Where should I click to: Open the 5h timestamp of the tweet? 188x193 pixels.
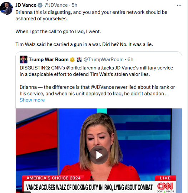pos(74,5)
